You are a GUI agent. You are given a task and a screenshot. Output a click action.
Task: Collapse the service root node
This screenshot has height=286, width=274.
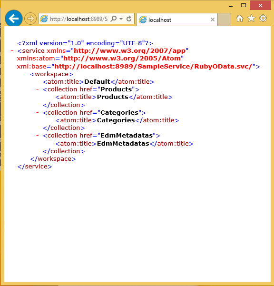(12, 50)
